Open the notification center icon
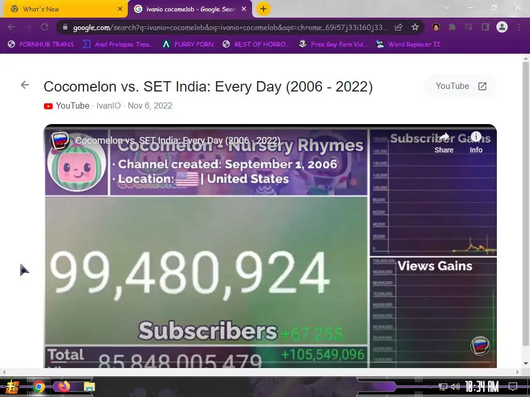530x397 pixels. pos(513,387)
